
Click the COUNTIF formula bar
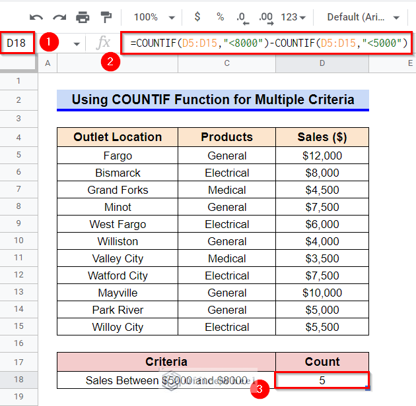tap(266, 43)
